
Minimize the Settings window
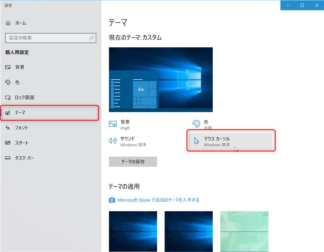tap(288, 5)
